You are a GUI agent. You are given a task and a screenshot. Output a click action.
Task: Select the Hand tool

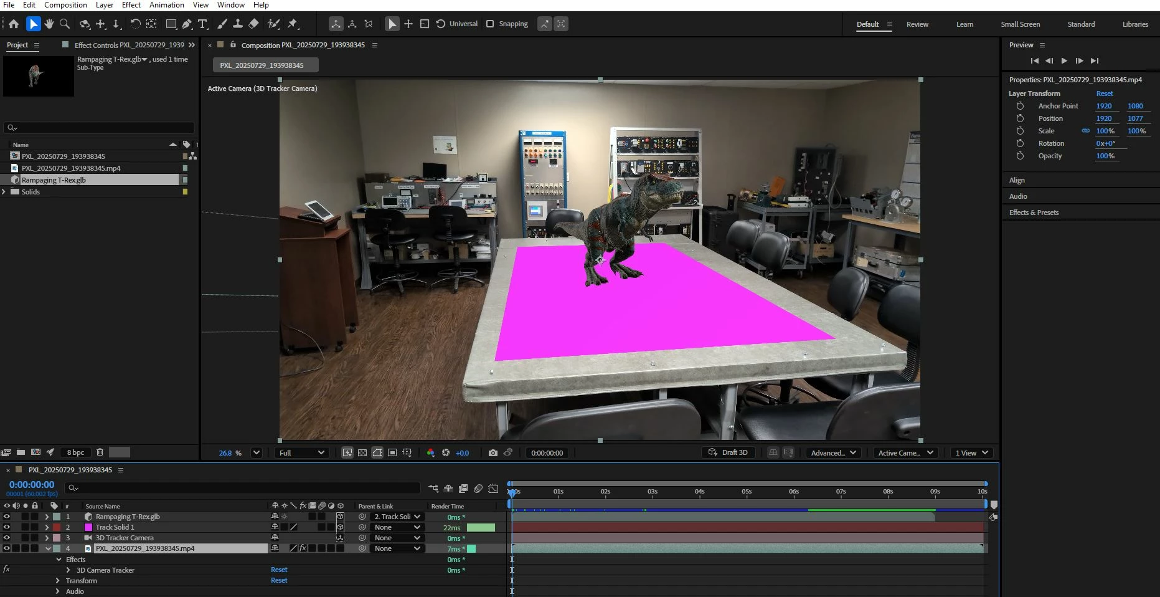click(x=49, y=24)
